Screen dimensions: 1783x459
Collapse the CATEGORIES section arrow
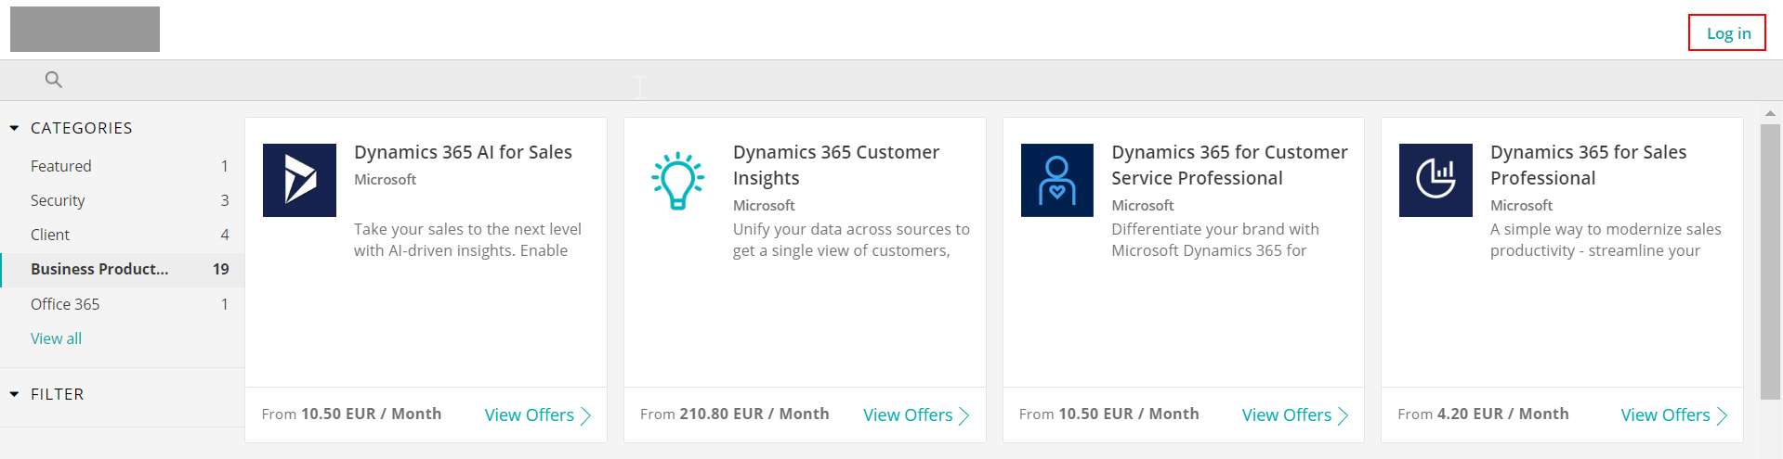coord(14,128)
